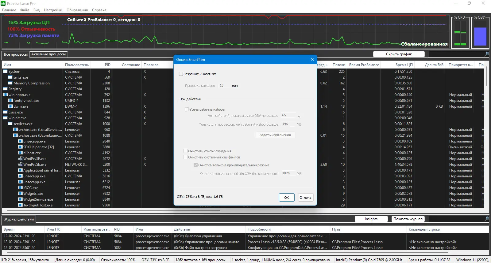Open Insights
Viewport: 491px width, 263px height.
pos(371,219)
